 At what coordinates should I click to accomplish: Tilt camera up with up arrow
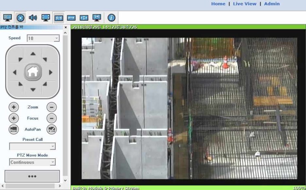coord(33,54)
